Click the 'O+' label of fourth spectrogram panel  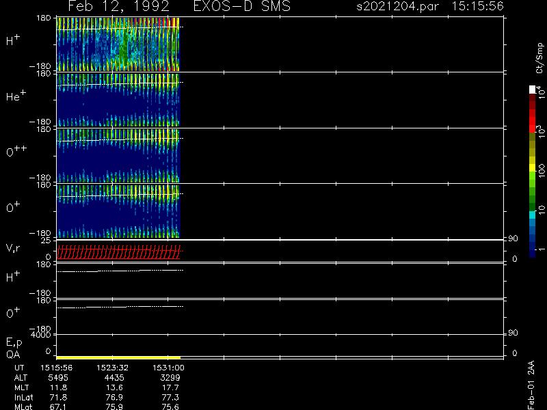13,207
